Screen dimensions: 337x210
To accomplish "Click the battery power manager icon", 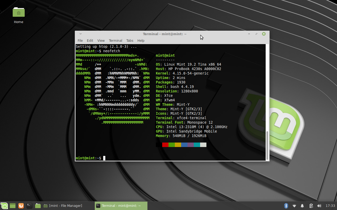I will [x=311, y=206].
